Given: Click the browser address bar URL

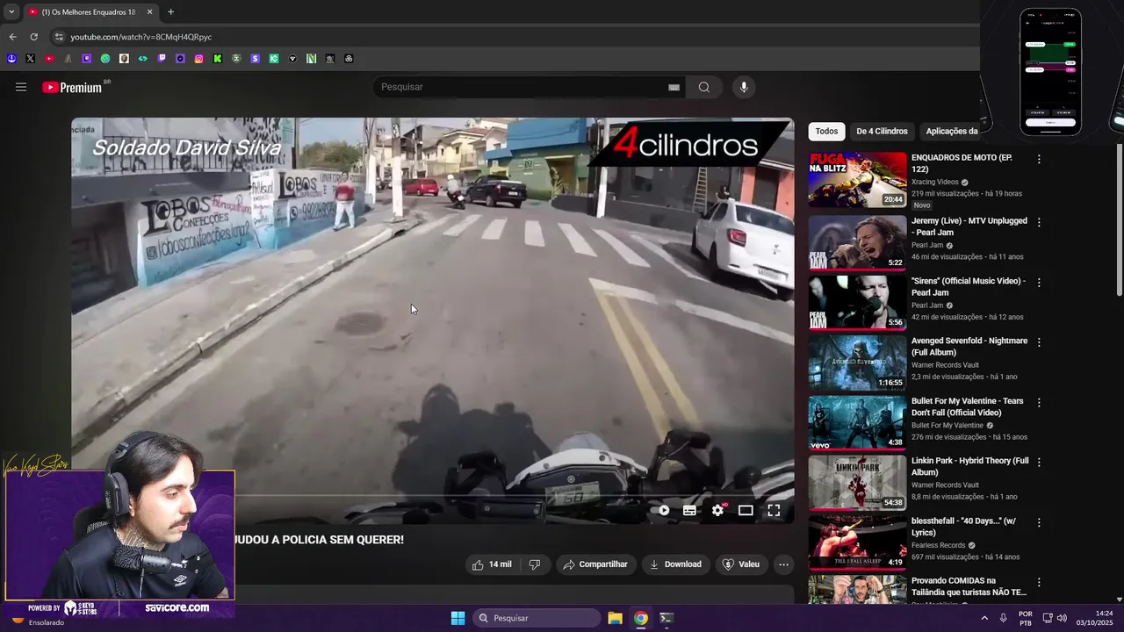Looking at the screenshot, I should point(141,37).
